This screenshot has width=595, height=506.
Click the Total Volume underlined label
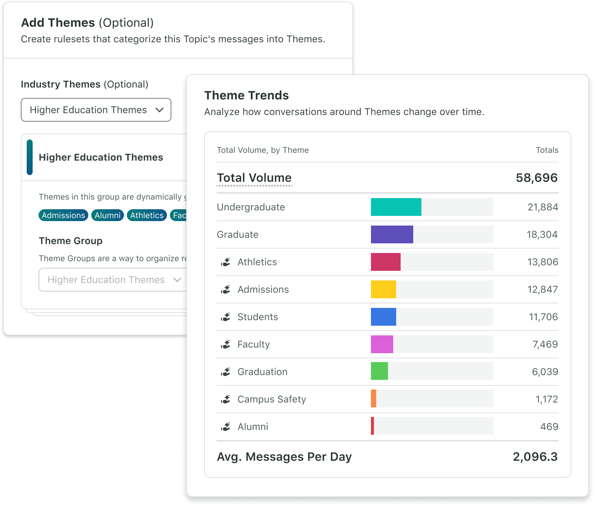click(x=254, y=178)
